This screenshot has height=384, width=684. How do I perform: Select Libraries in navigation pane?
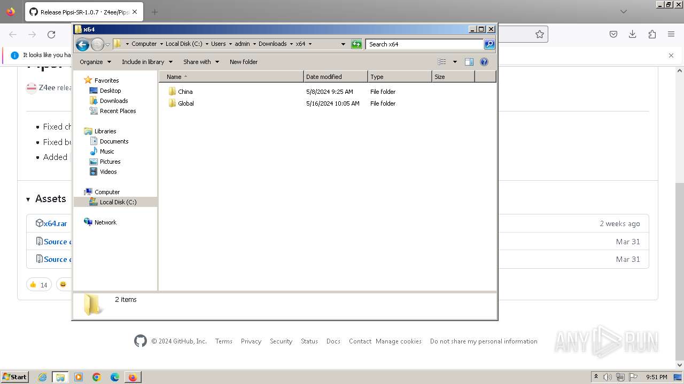pos(105,131)
